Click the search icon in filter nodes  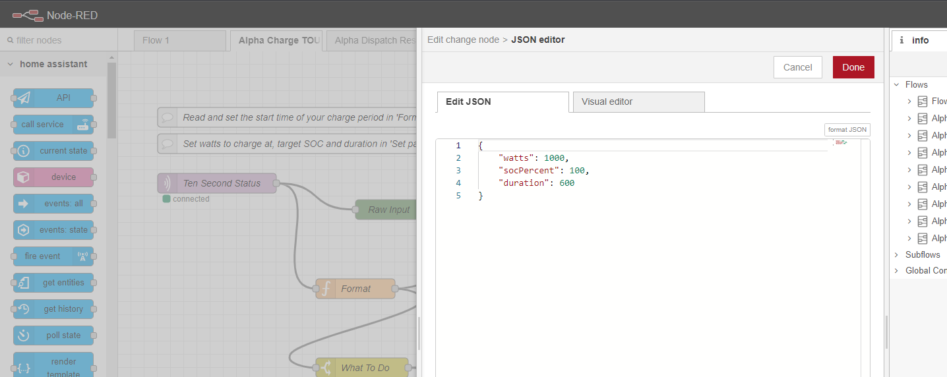(x=10, y=40)
